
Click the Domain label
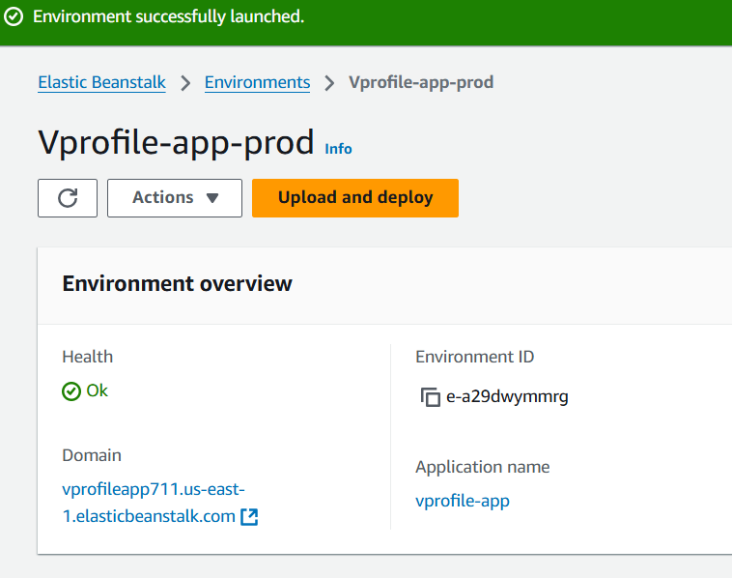(x=92, y=455)
